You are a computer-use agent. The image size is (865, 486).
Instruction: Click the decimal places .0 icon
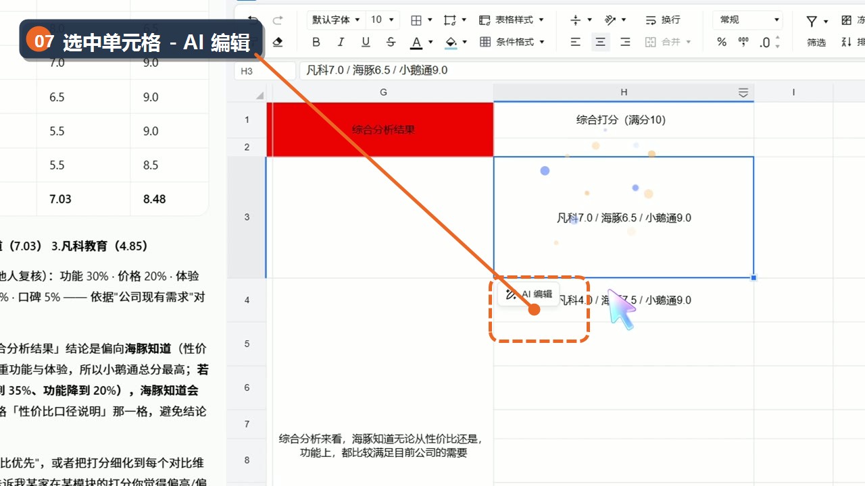tap(765, 43)
